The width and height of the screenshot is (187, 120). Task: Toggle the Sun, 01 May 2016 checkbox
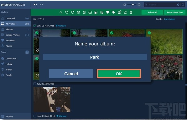tap(35, 26)
